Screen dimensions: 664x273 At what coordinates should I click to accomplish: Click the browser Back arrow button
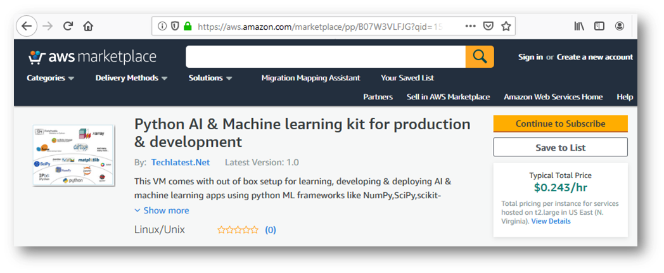click(x=27, y=26)
